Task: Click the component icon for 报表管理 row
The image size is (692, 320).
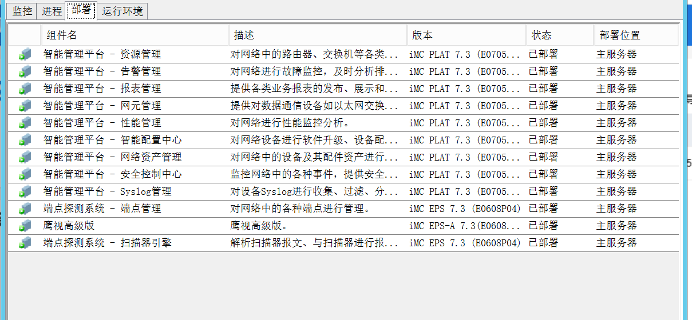Action: coord(25,89)
